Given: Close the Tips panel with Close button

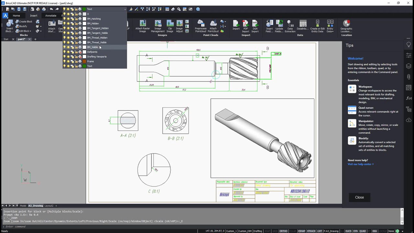Looking at the screenshot, I should 359,197.
